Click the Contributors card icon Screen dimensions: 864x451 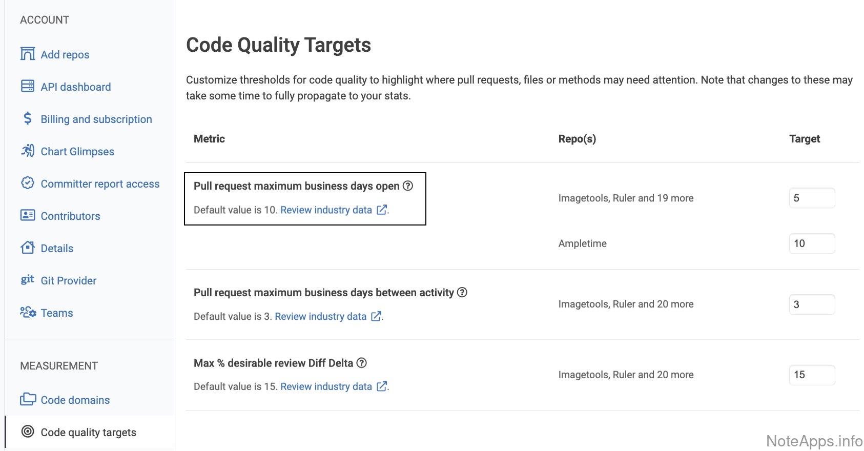point(28,215)
